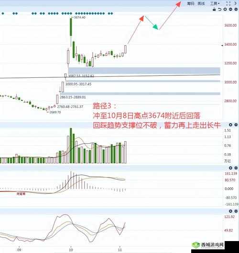Click the 3600.00 price axis label
Screen dimensions: 239x253
(230, 25)
